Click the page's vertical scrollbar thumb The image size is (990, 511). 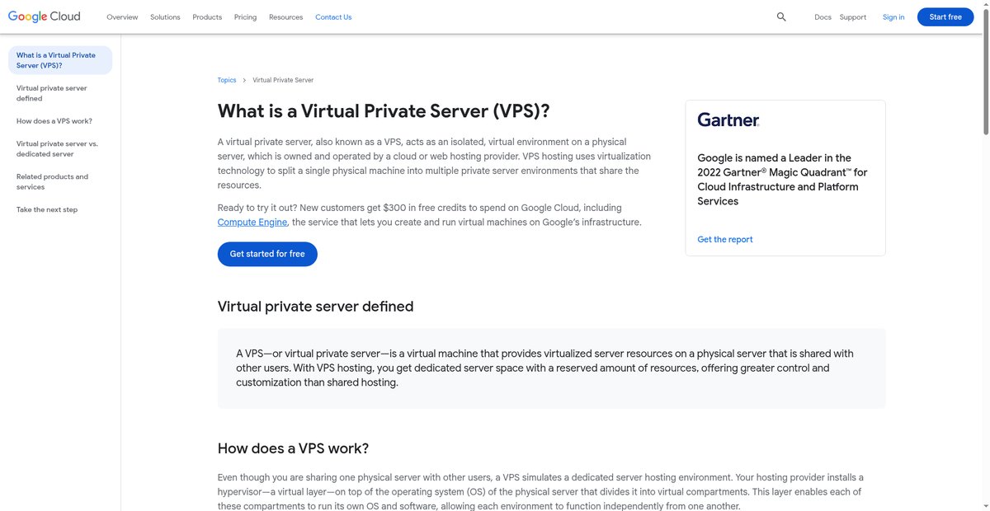[x=984, y=72]
